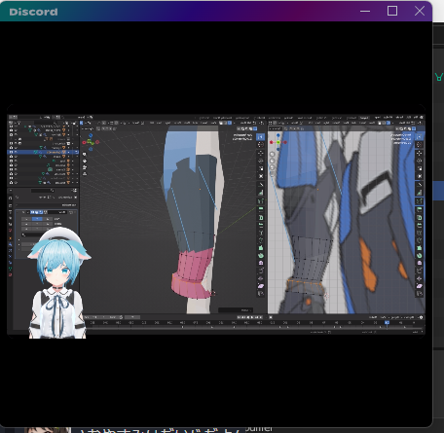Toggle first icon on bottom outliner row
This screenshot has width=444, height=433.
click(x=12, y=183)
